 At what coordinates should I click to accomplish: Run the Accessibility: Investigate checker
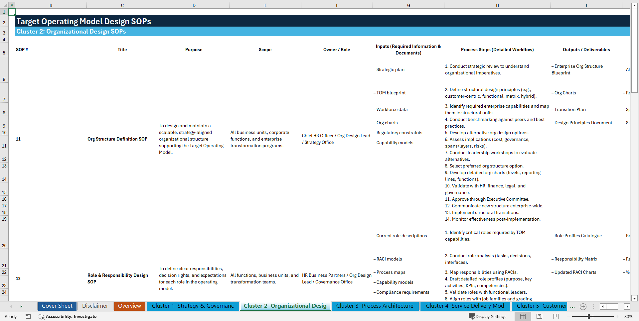coord(68,316)
